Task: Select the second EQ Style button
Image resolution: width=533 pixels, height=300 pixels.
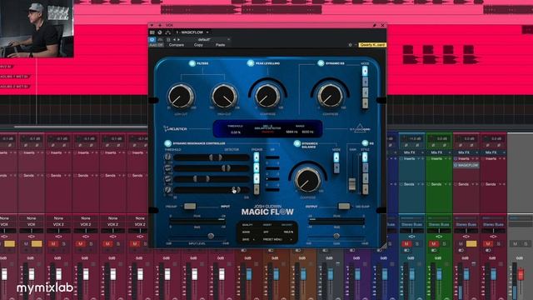Action: tap(365, 168)
